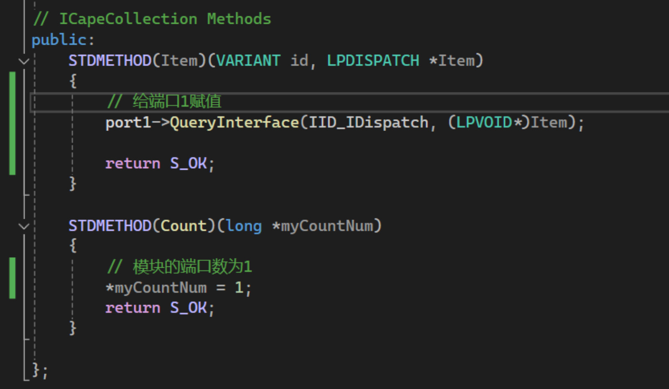Screen dimensions: 669x389
Task: Click the VARIANT type in Item signature
Action: (248, 61)
